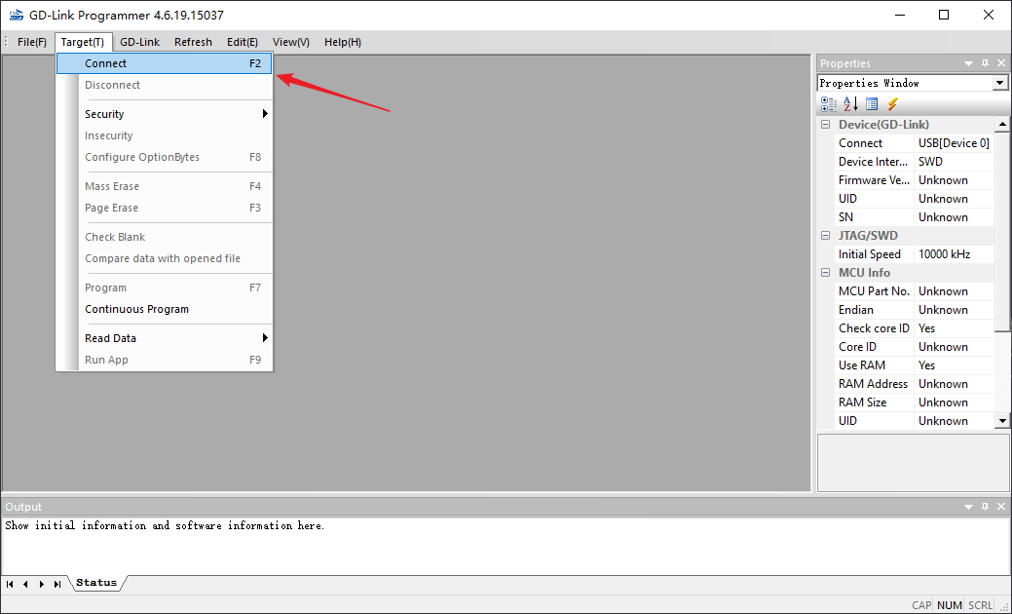Select Device Interface SWD value
Screen dimensions: 1012x614
click(954, 162)
